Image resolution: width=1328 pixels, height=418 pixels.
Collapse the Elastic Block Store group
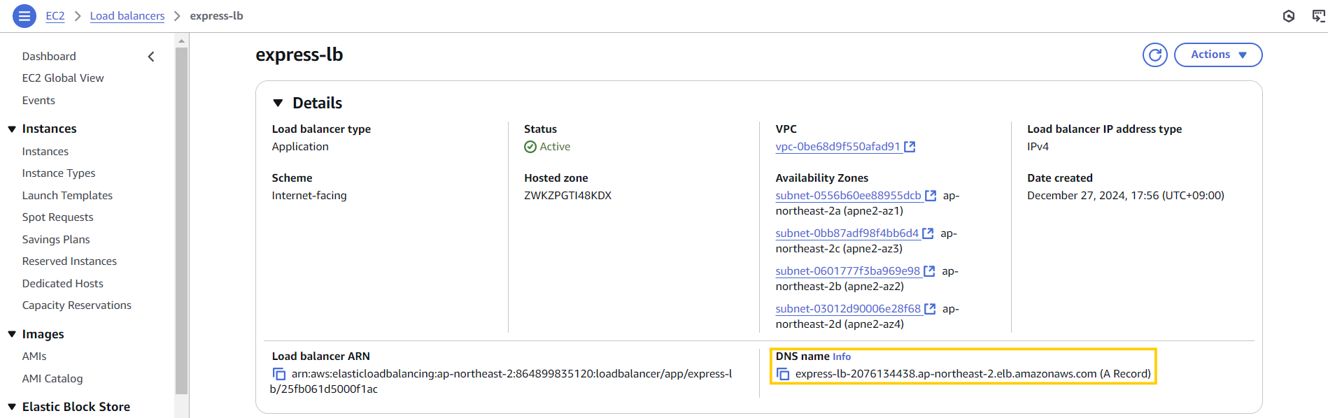coord(12,407)
